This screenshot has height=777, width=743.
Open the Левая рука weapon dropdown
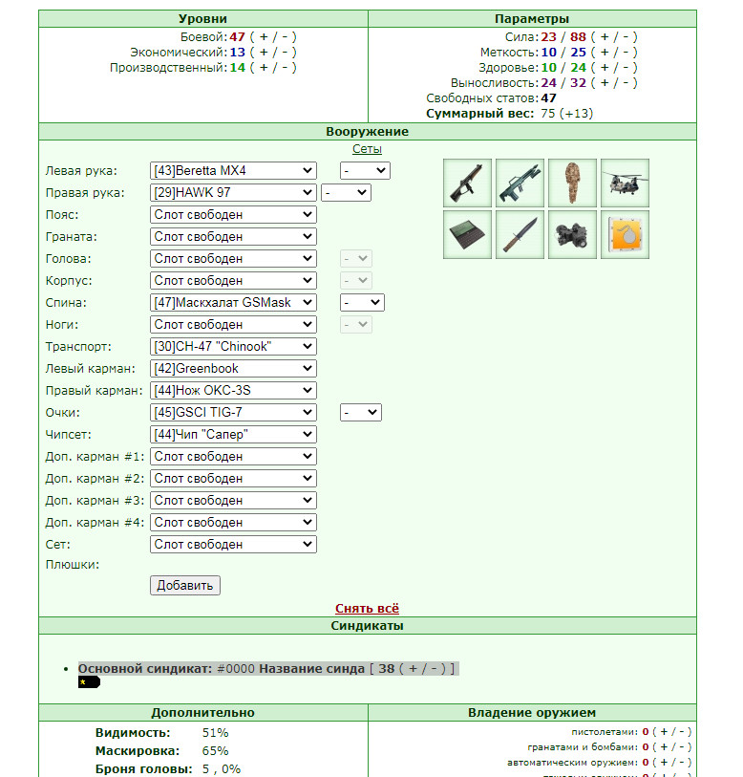(233, 170)
